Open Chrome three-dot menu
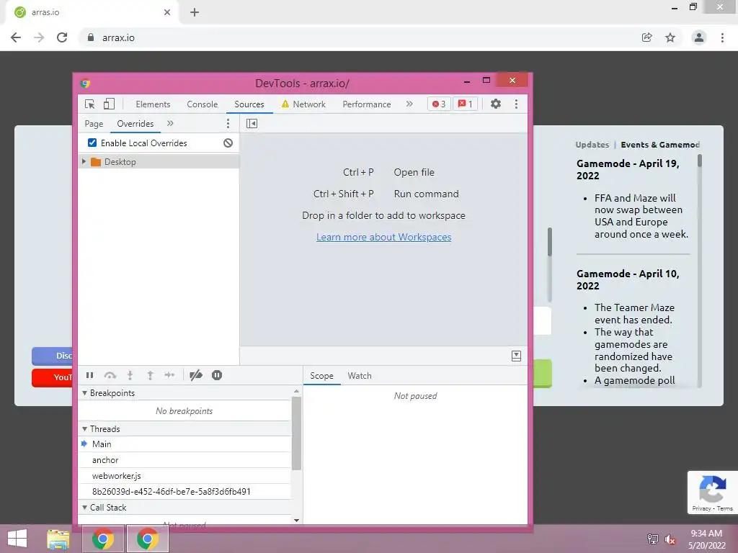The width and height of the screenshot is (738, 553). [x=722, y=37]
